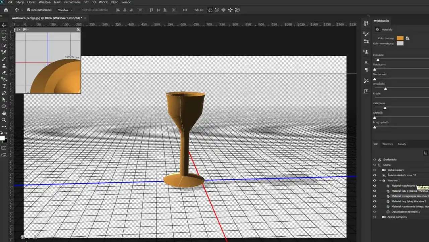This screenshot has width=429, height=242.
Task: Select the 3D orbit rotation tool
Action: coord(210,10)
